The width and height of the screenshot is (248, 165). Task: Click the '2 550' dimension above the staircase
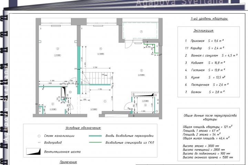pyautogui.click(x=95, y=67)
